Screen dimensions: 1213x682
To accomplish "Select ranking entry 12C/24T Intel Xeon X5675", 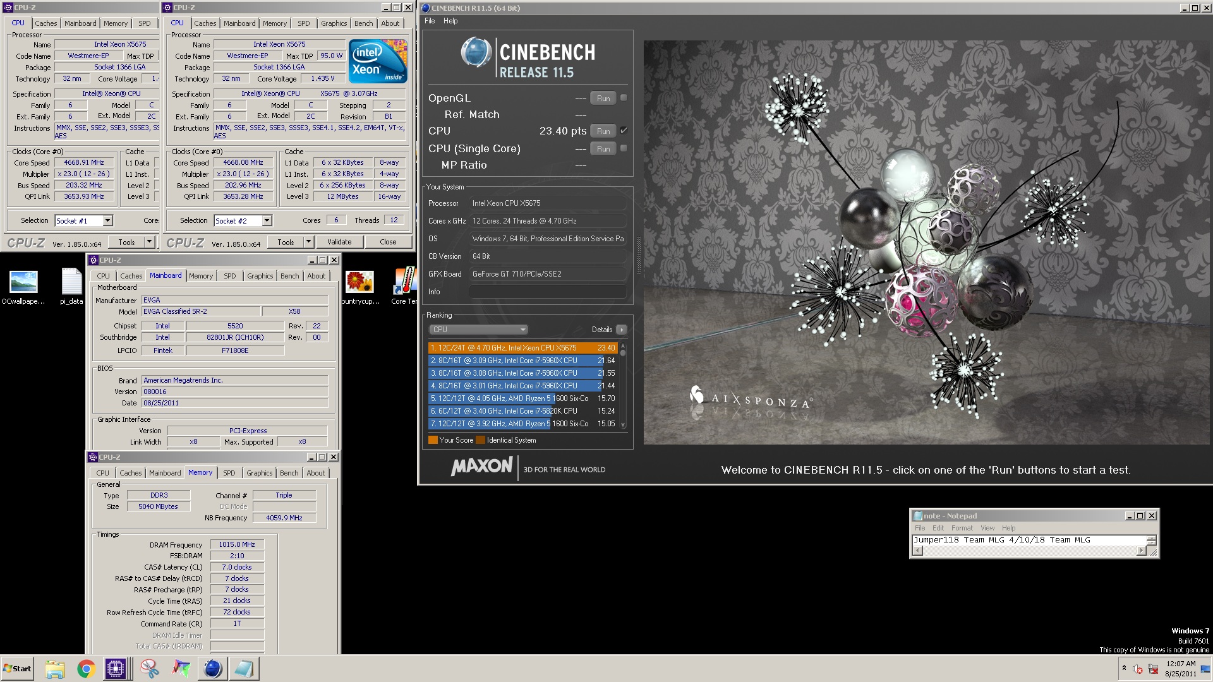I will pyautogui.click(x=522, y=348).
